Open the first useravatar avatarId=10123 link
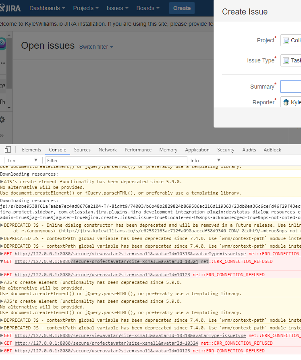The image size is (301, 360). pyautogui.click(x=102, y=275)
